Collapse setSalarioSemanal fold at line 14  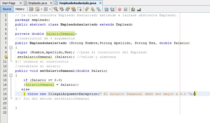pyautogui.click(x=11, y=76)
